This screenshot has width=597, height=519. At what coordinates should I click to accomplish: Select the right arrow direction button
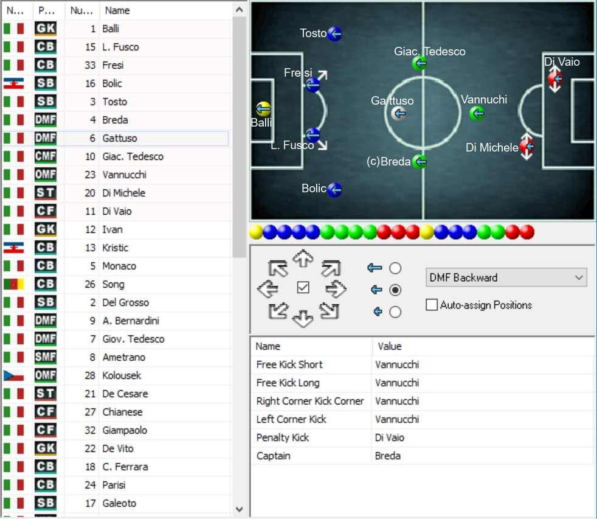pyautogui.click(x=336, y=289)
